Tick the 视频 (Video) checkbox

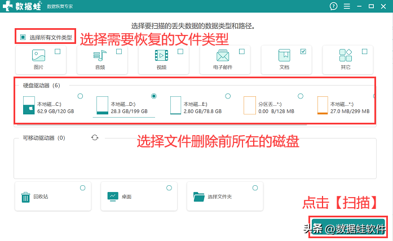pyautogui.click(x=180, y=52)
